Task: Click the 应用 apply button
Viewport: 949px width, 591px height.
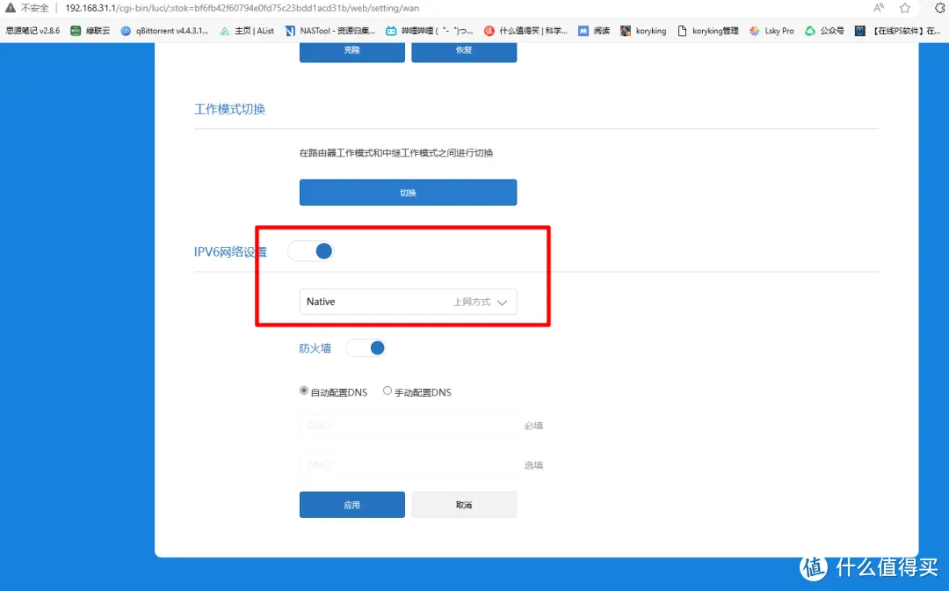Action: click(351, 504)
